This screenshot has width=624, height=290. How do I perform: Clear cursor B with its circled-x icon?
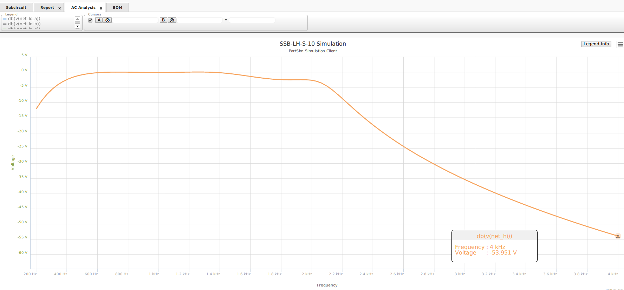(x=172, y=20)
